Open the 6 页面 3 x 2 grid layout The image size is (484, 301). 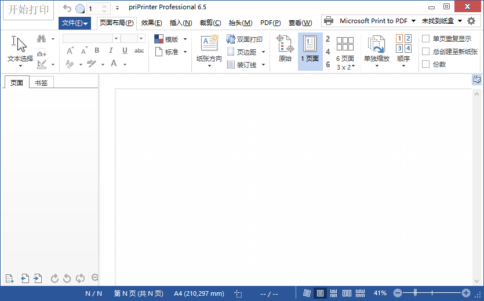(x=345, y=52)
